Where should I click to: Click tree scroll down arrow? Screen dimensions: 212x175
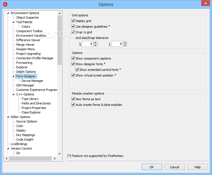[59, 154]
